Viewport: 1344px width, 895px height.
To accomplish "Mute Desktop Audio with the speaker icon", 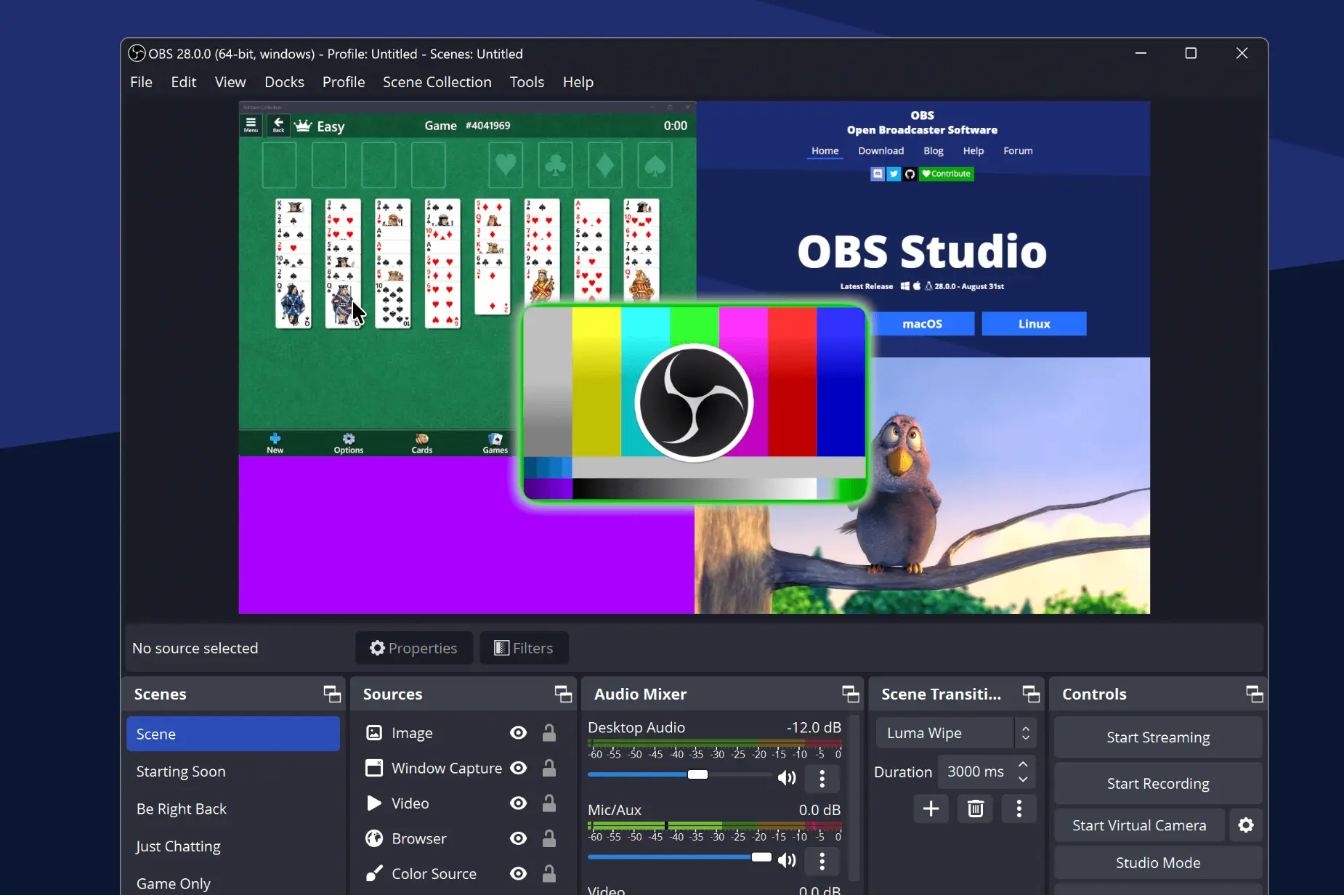I will click(787, 778).
